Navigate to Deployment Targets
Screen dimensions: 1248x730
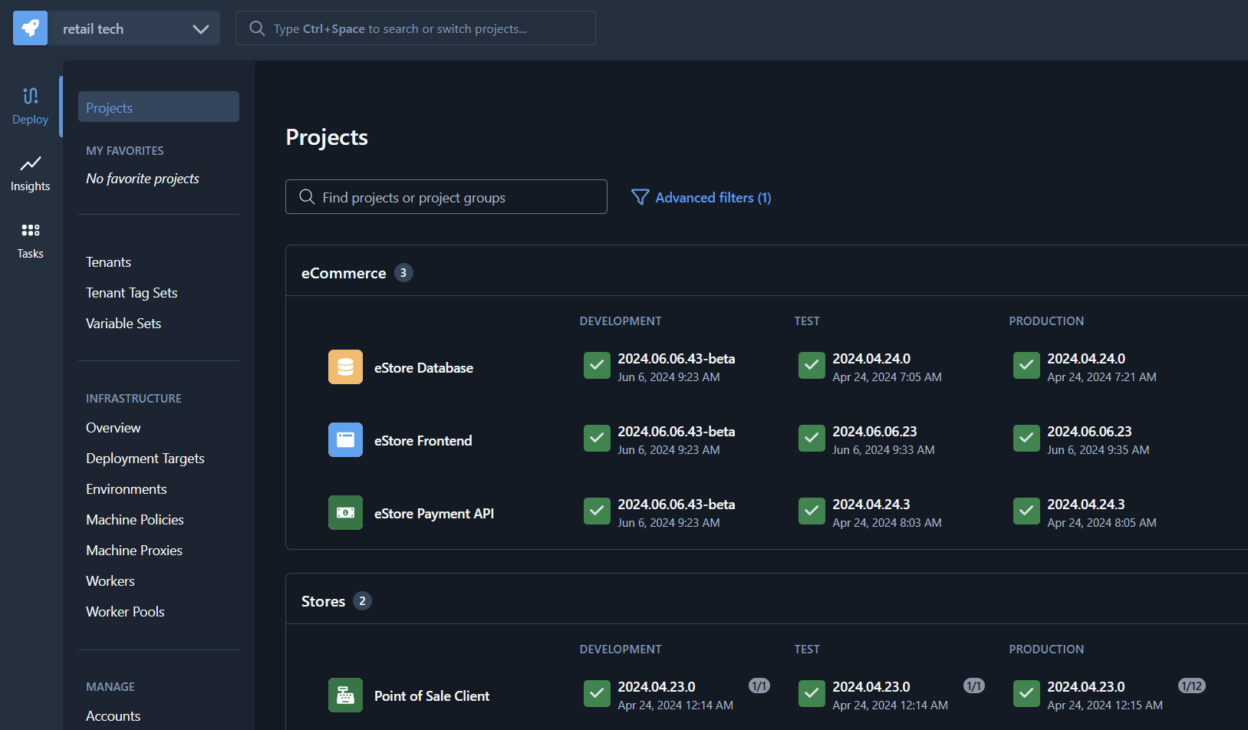(145, 458)
